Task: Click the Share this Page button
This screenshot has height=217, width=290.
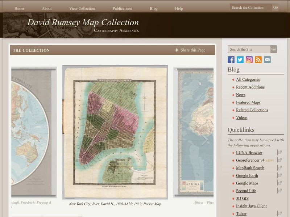Action: click(190, 50)
